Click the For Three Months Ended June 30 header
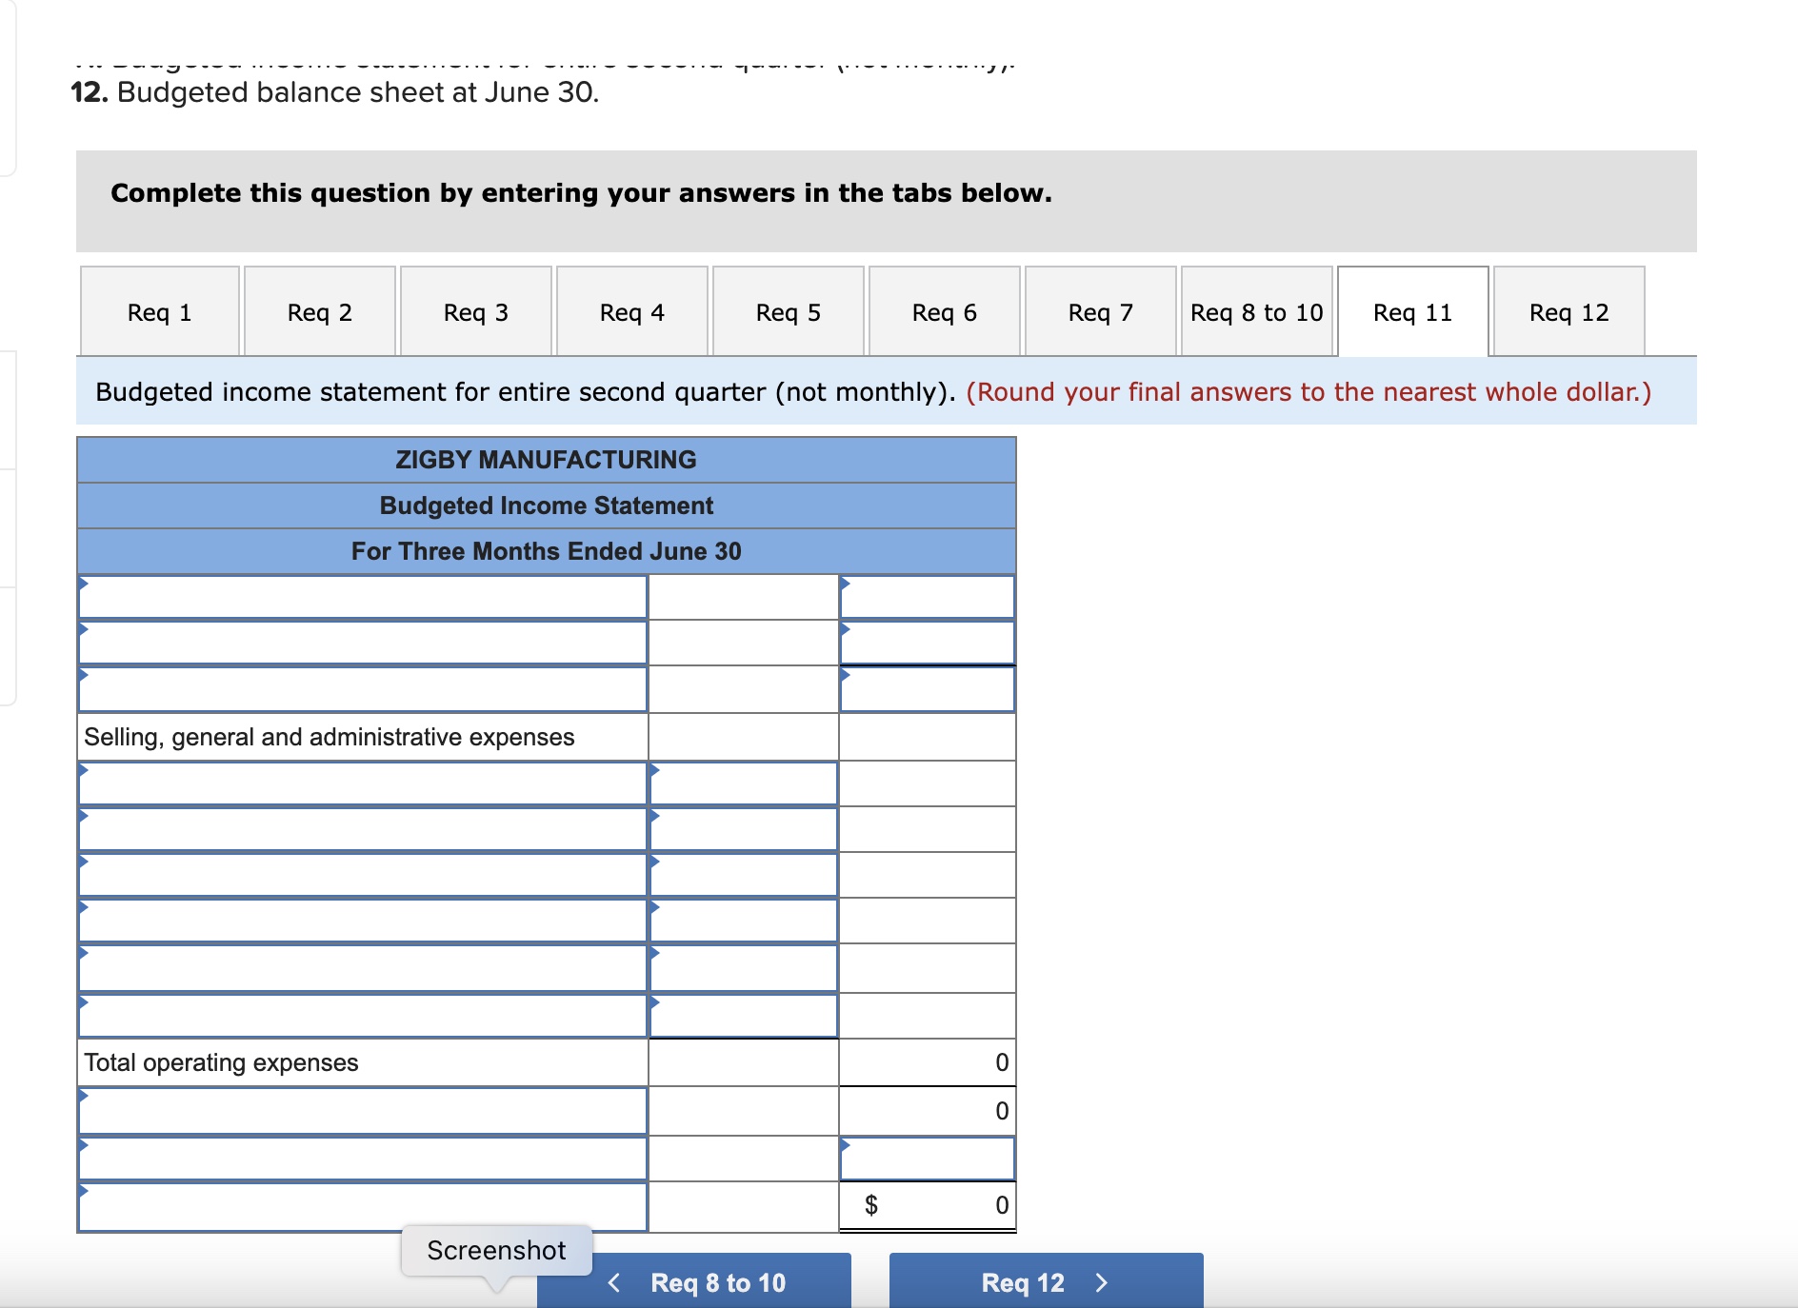The width and height of the screenshot is (1798, 1308). tap(547, 551)
